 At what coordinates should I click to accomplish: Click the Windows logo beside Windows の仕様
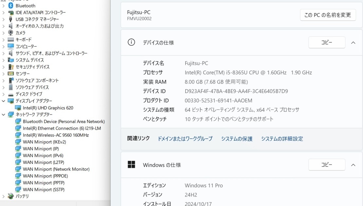[131, 165]
